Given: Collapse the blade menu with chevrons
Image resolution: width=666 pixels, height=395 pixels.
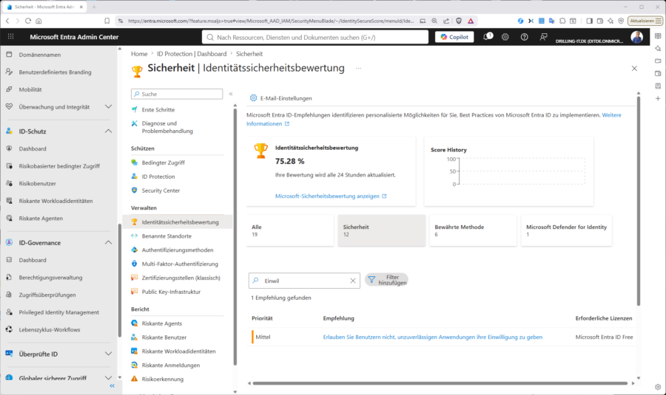Looking at the screenshot, I should (231, 94).
